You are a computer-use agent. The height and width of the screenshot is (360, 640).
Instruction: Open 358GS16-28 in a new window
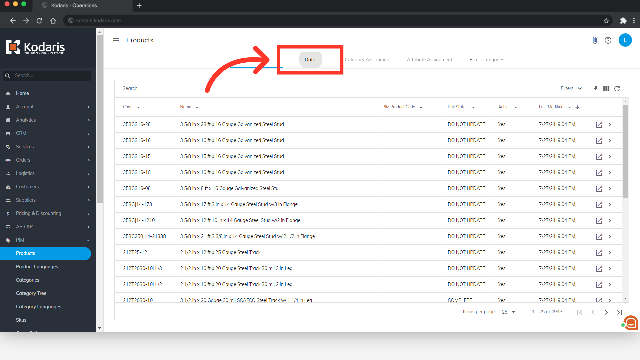(x=599, y=124)
